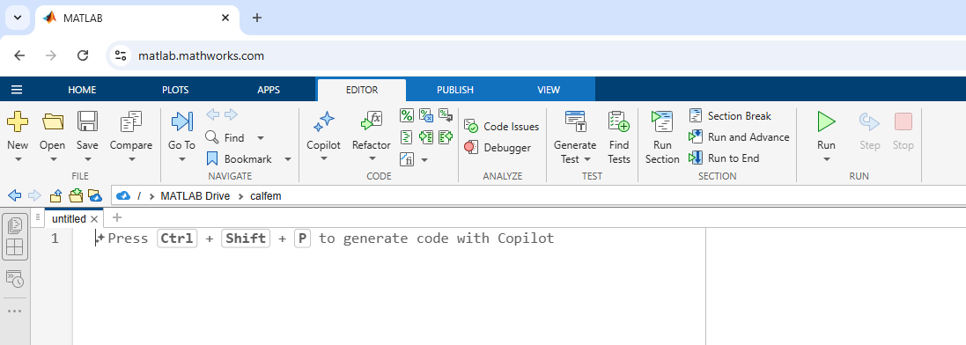Image resolution: width=966 pixels, height=345 pixels.
Task: Click the Open folder icon
Action: (52, 121)
